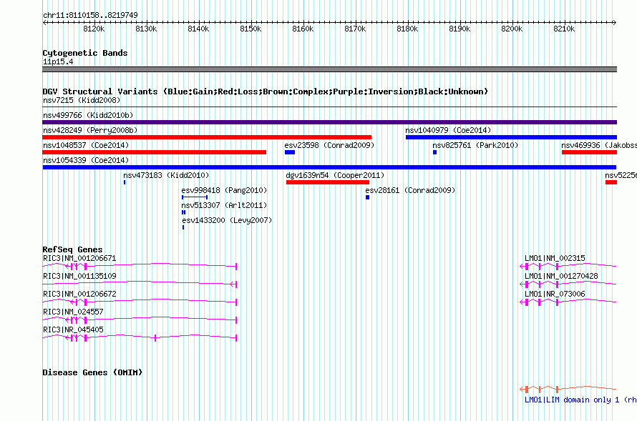Click the right arrowhead of the ruler
The image size is (637, 421).
tap(614, 23)
